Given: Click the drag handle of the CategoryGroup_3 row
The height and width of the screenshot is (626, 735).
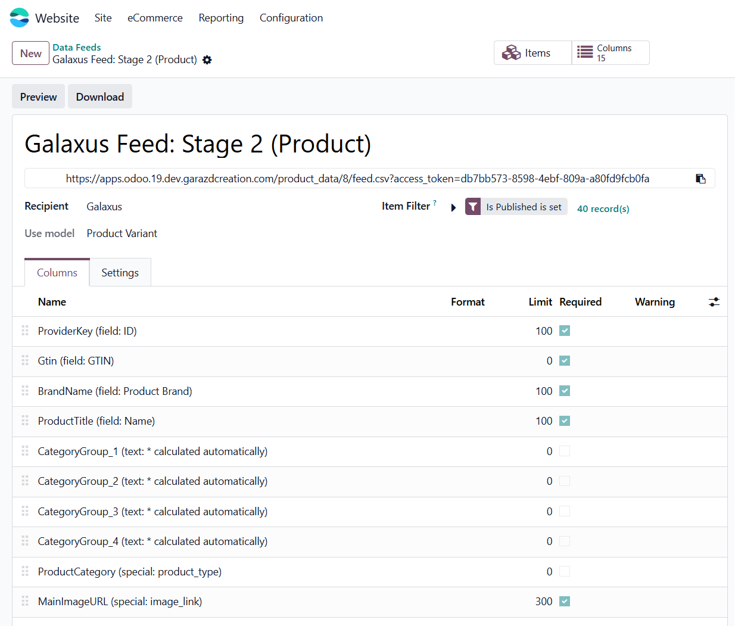Looking at the screenshot, I should [25, 511].
